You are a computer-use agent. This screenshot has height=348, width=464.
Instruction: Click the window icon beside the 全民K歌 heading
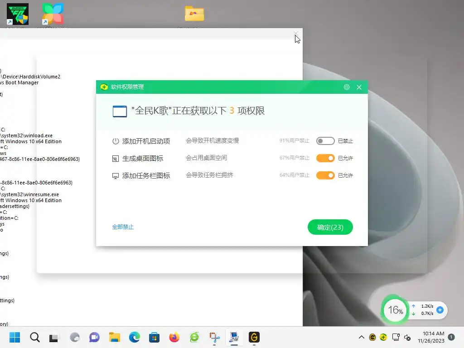click(120, 111)
